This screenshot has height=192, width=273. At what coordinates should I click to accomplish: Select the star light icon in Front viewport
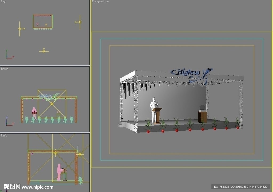[52, 104]
